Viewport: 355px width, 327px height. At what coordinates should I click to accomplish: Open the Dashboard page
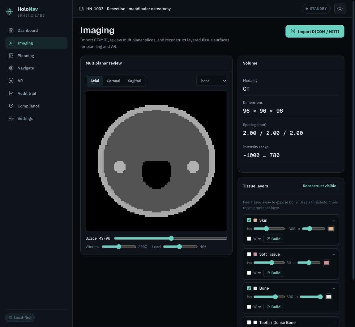(x=36, y=30)
